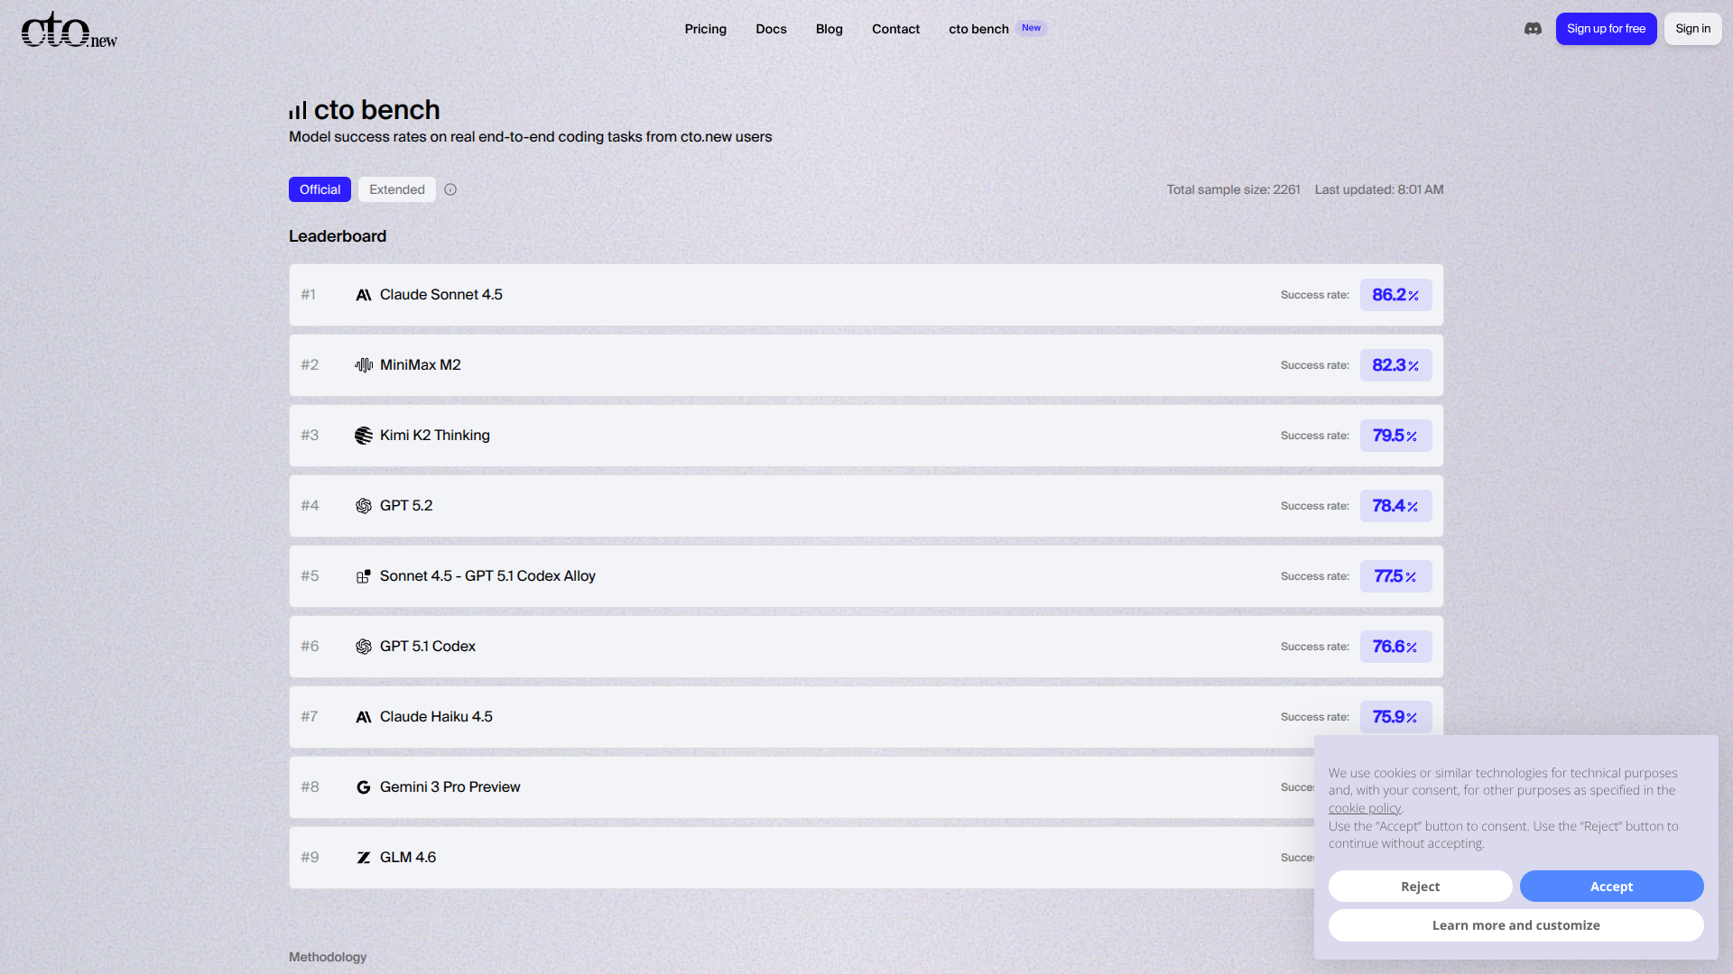Go to the Docs page
This screenshot has width=1733, height=974.
tap(771, 29)
